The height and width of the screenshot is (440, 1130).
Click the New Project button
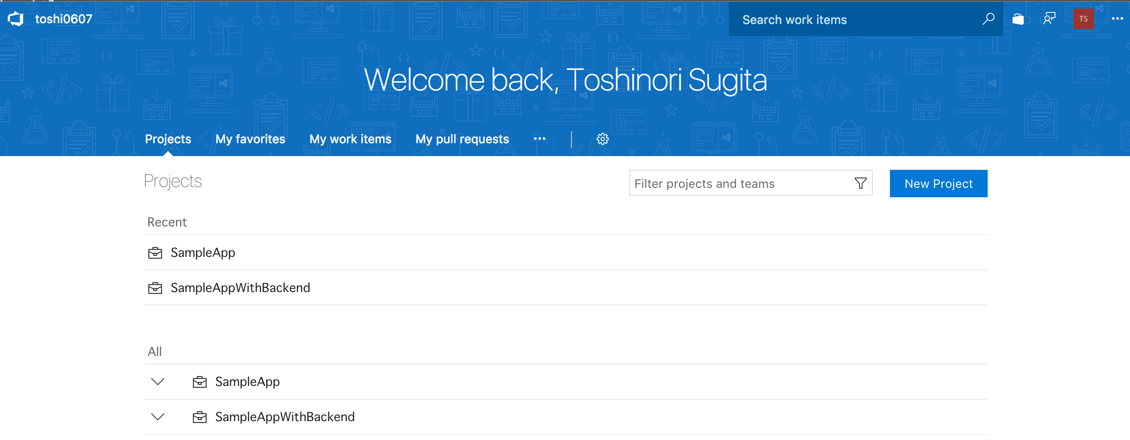[938, 184]
